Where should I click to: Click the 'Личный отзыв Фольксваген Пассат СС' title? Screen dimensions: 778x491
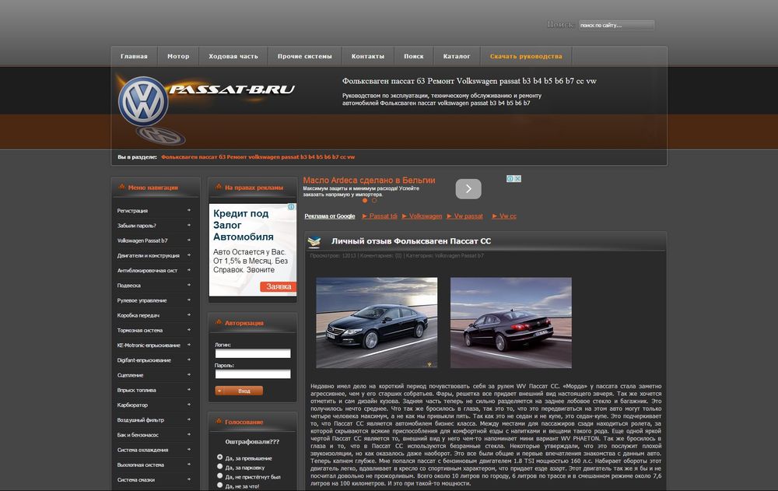click(411, 241)
